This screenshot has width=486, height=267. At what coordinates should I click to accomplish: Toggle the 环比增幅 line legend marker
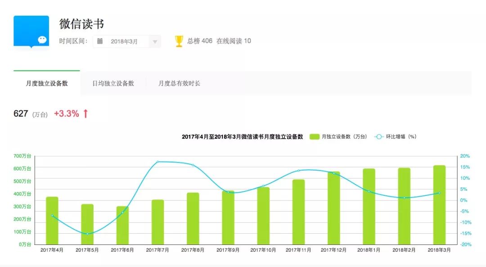[379, 137]
